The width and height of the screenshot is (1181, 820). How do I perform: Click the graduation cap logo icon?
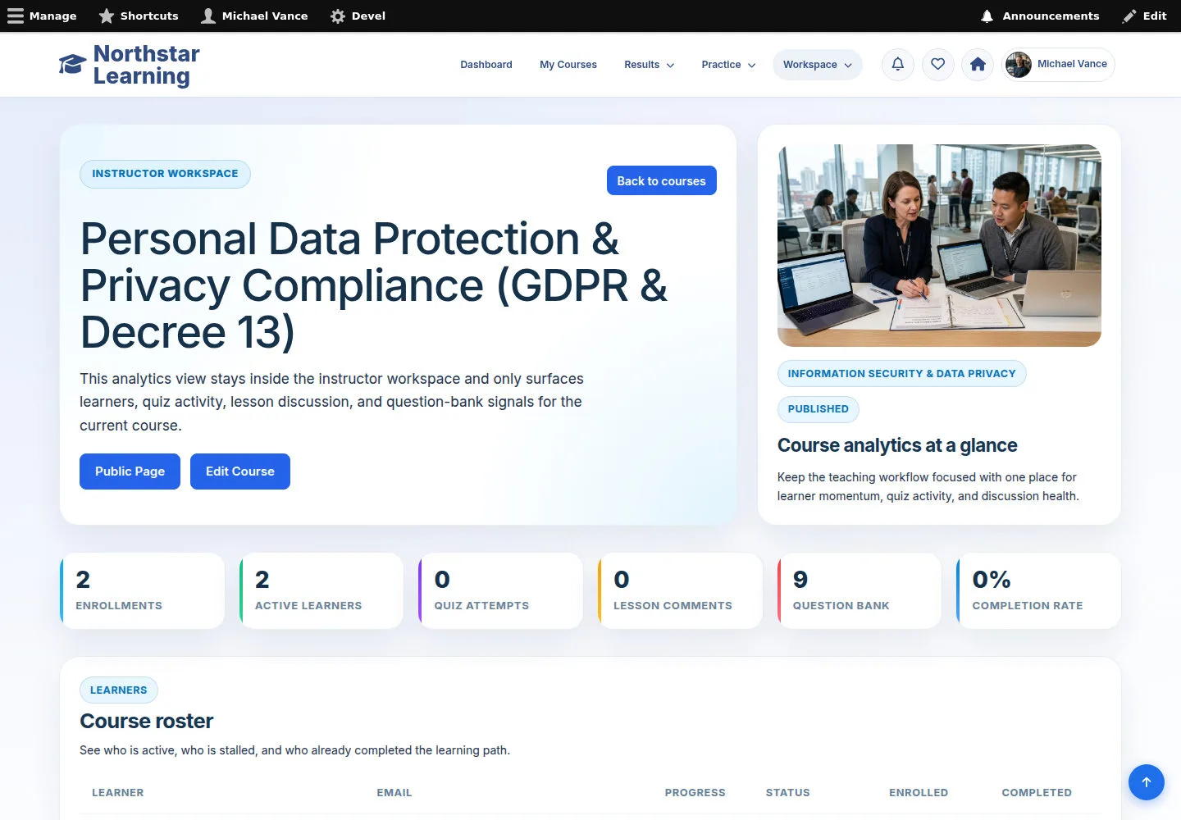click(x=72, y=64)
